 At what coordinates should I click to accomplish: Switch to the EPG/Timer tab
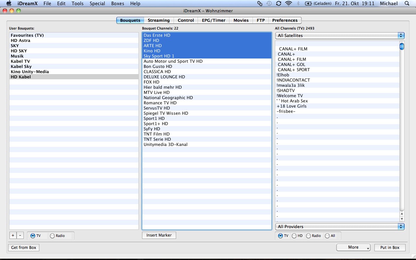214,20
